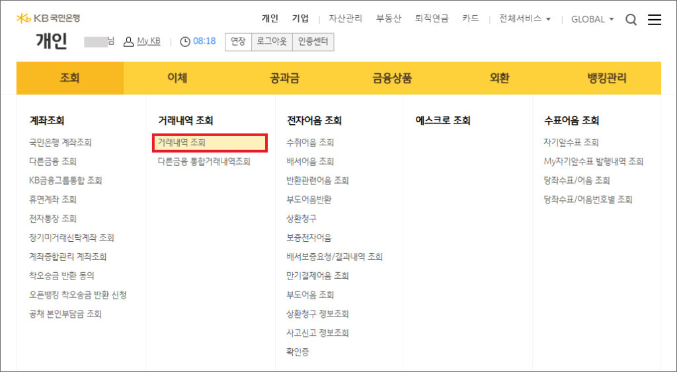The height and width of the screenshot is (372, 677).
Task: Switch to 기업 banking in top navigation
Action: click(300, 19)
